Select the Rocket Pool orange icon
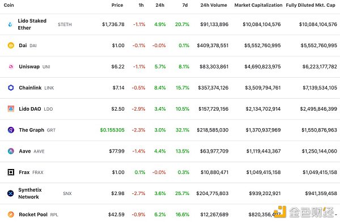340x224 pixels. point(11,214)
